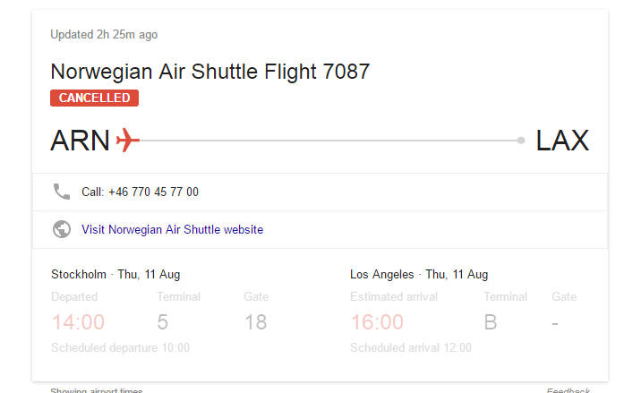
Task: Click the globe website icon
Action: click(62, 229)
